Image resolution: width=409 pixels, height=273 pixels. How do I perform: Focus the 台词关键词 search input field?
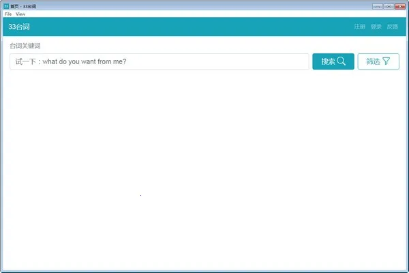(x=160, y=61)
